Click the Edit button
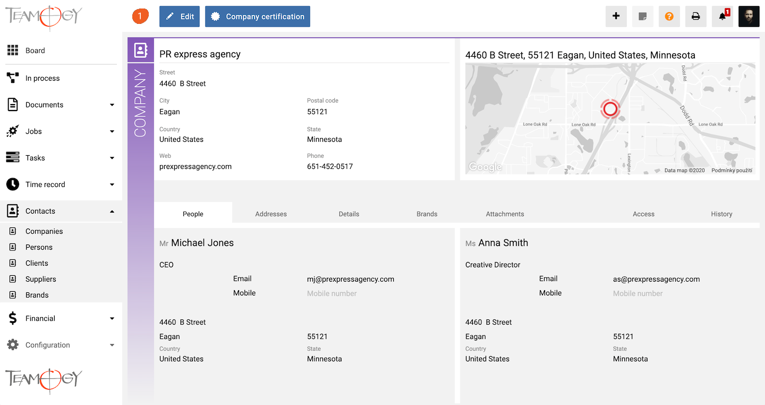The image size is (765, 405). 180,16
